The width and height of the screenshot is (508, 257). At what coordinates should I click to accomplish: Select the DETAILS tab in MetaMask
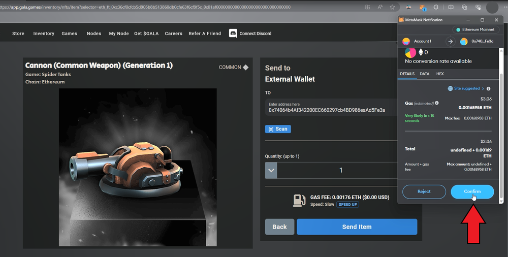click(407, 74)
